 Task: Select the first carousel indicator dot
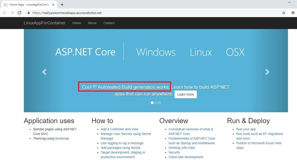coord(152,103)
